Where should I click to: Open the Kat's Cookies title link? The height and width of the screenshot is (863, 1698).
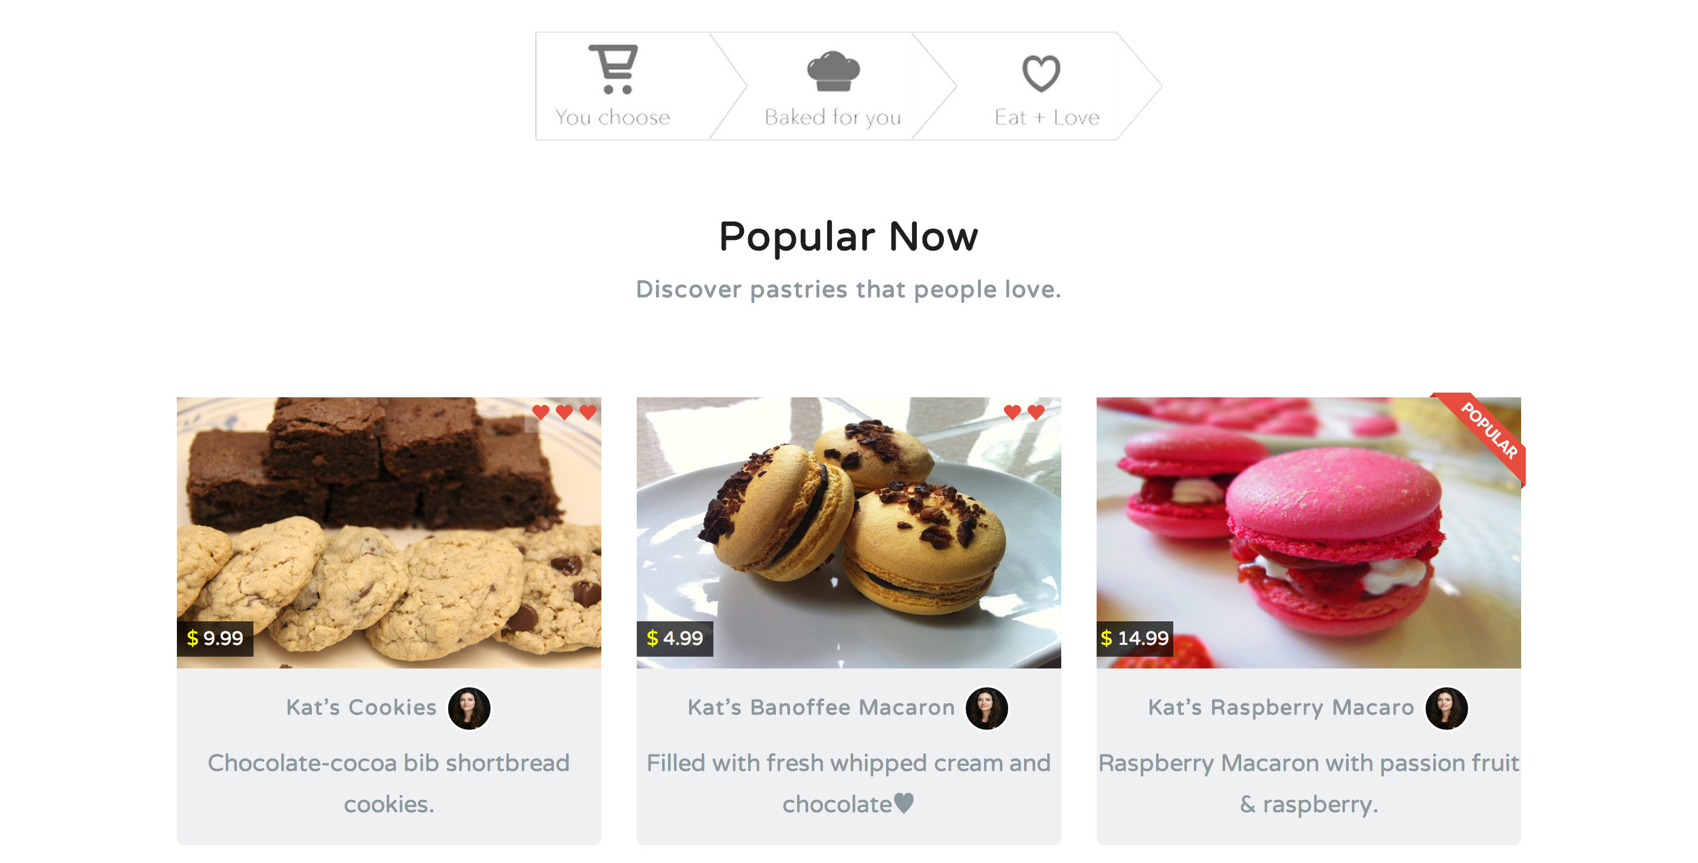(x=361, y=707)
